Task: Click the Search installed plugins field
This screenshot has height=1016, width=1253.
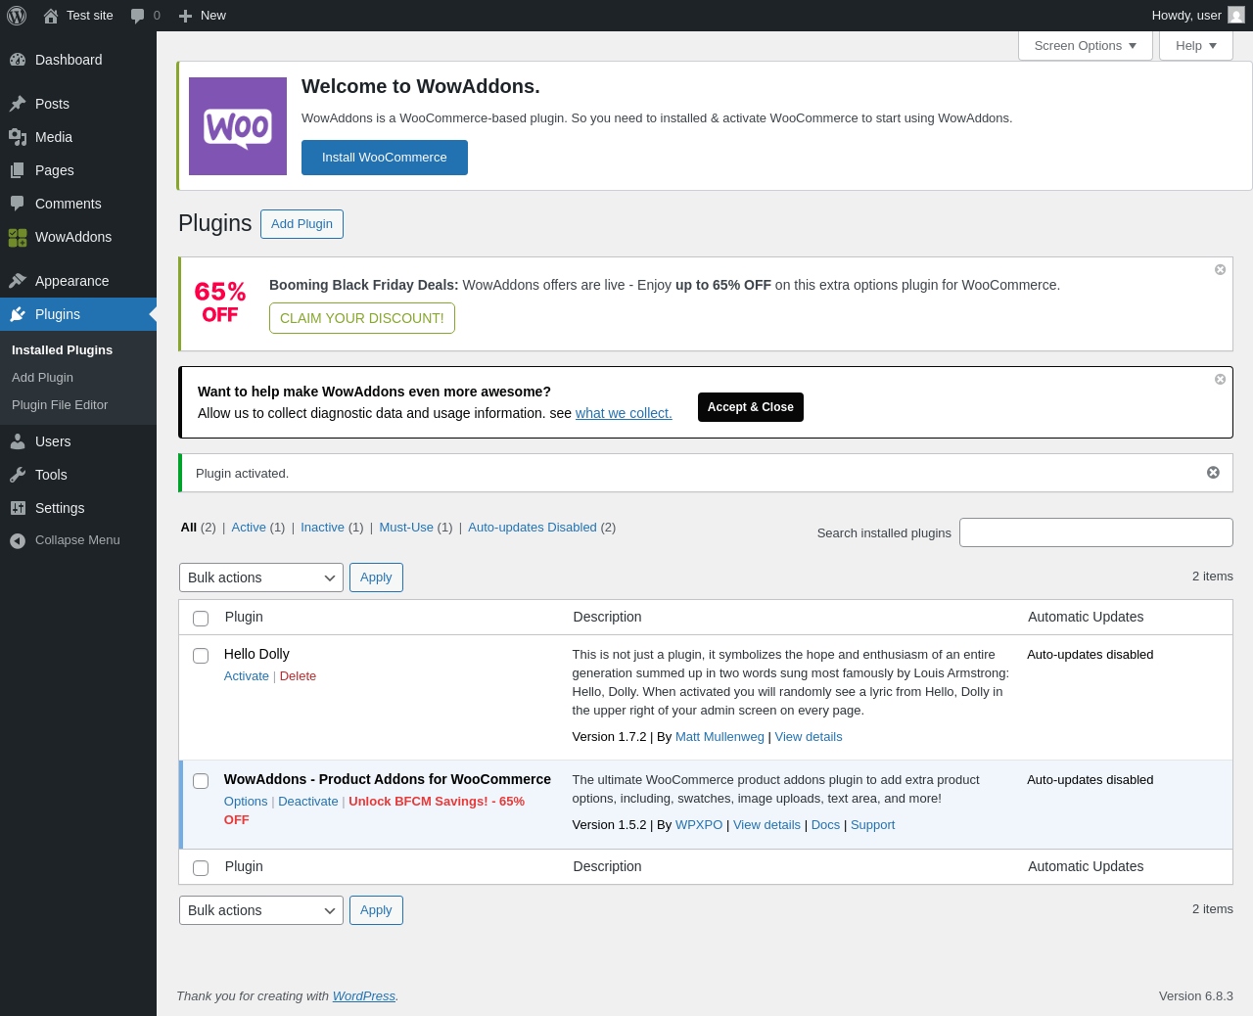Action: coord(1096,532)
